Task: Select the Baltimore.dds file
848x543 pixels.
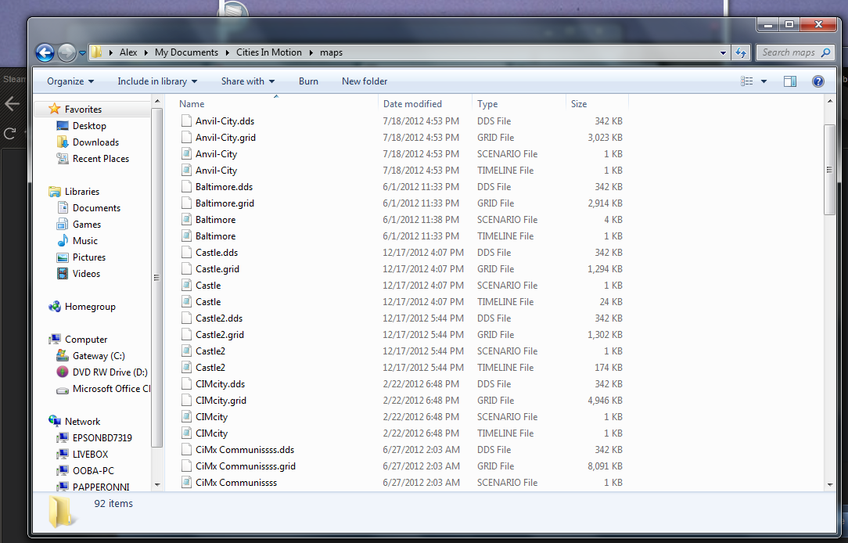Action: click(x=224, y=186)
